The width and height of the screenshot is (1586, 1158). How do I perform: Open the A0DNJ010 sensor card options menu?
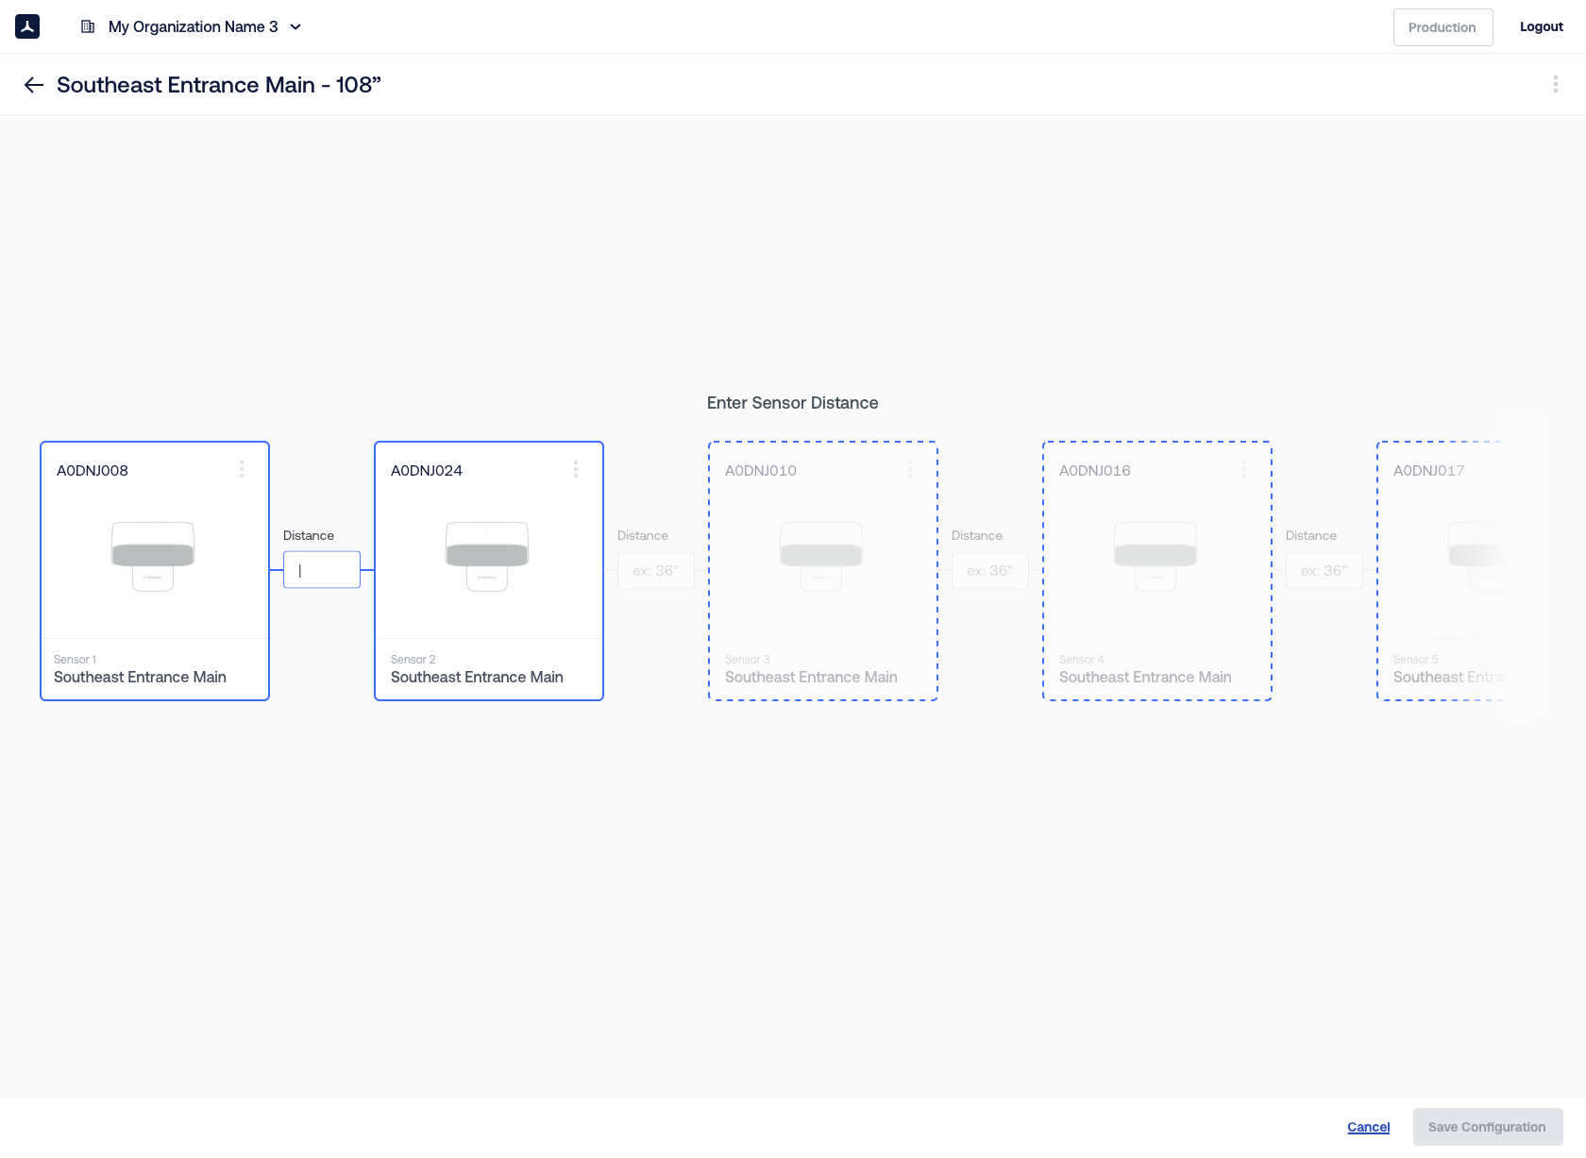click(910, 469)
